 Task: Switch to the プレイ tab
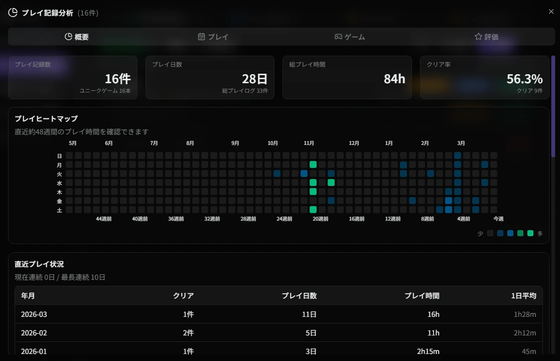click(213, 36)
